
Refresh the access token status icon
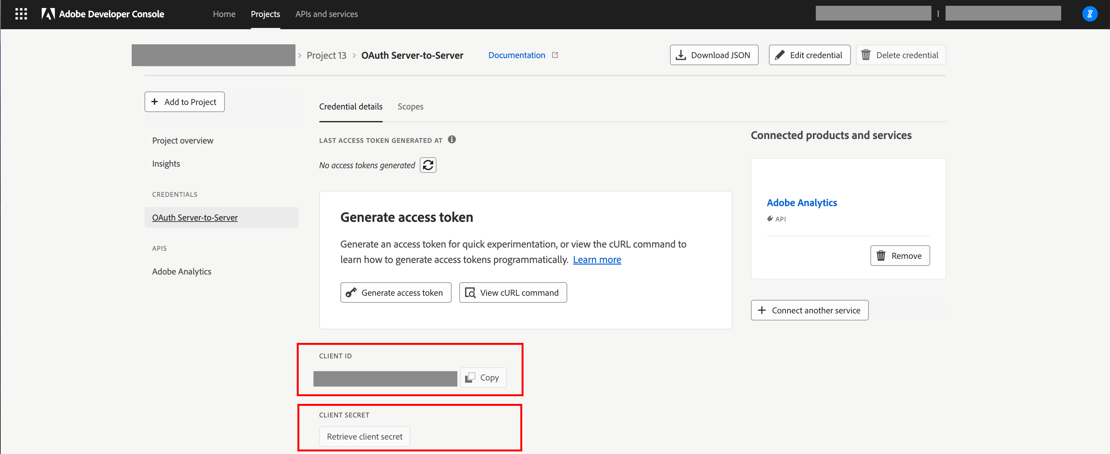point(428,165)
